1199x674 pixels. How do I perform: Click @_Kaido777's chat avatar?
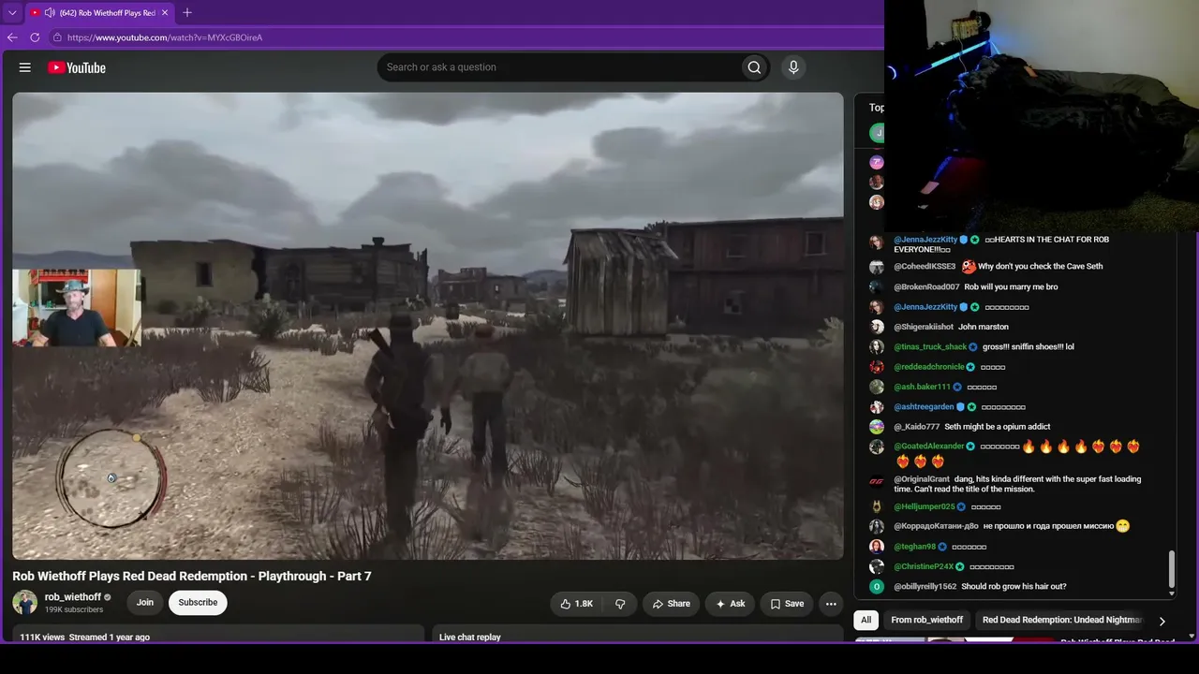pyautogui.click(x=877, y=427)
